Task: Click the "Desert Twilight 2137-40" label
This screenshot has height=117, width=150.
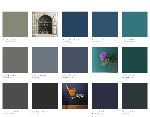Action: (x=11, y=40)
